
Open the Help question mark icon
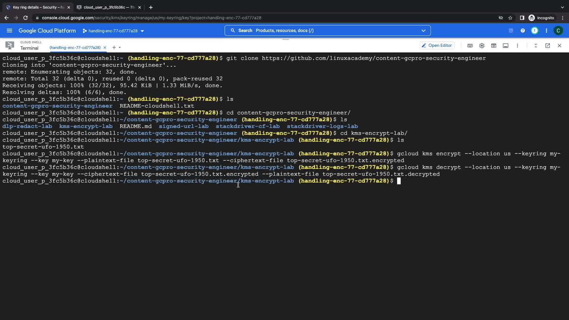click(522, 31)
